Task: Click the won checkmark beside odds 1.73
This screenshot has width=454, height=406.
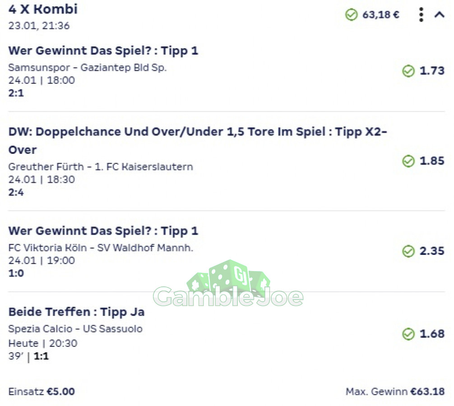Action: click(x=408, y=71)
